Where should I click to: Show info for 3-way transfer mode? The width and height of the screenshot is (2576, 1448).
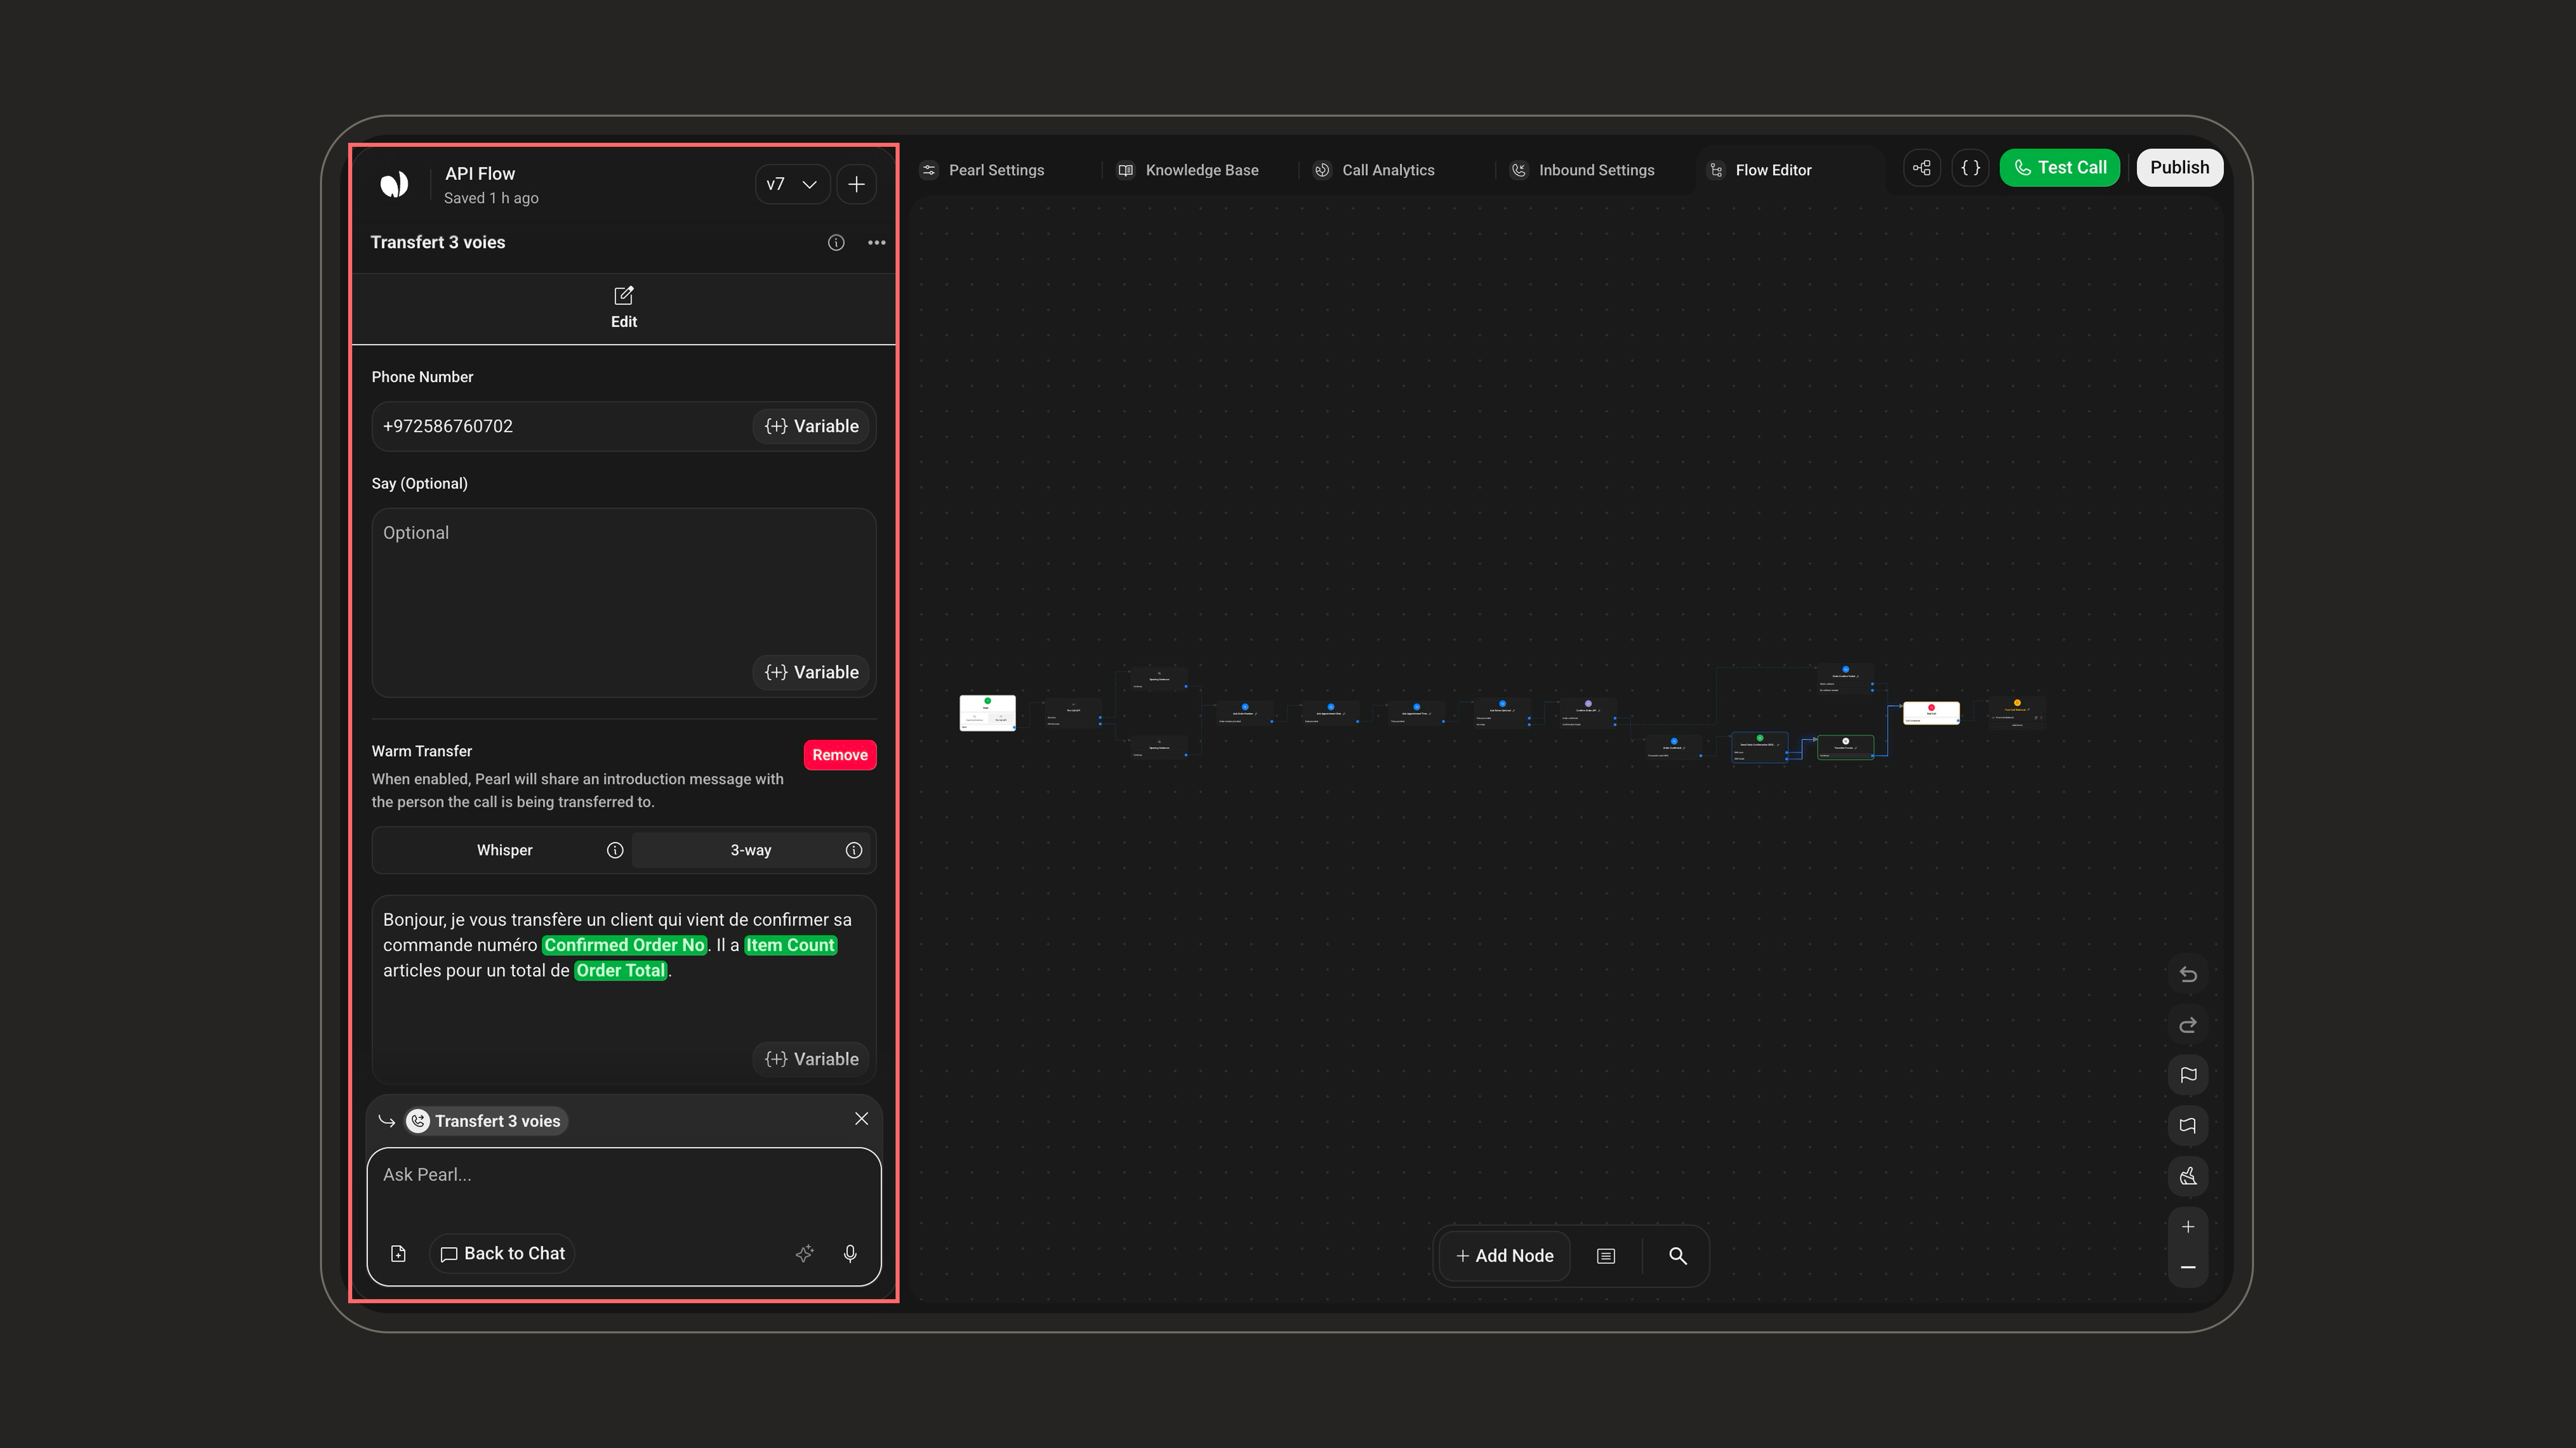coord(854,850)
